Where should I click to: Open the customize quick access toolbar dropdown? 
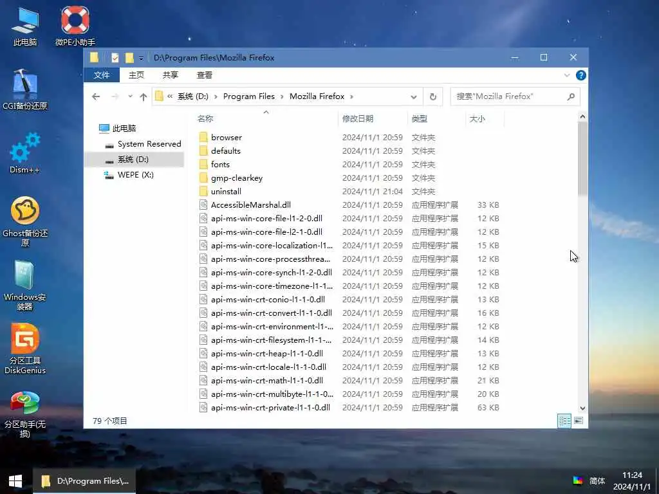(141, 58)
